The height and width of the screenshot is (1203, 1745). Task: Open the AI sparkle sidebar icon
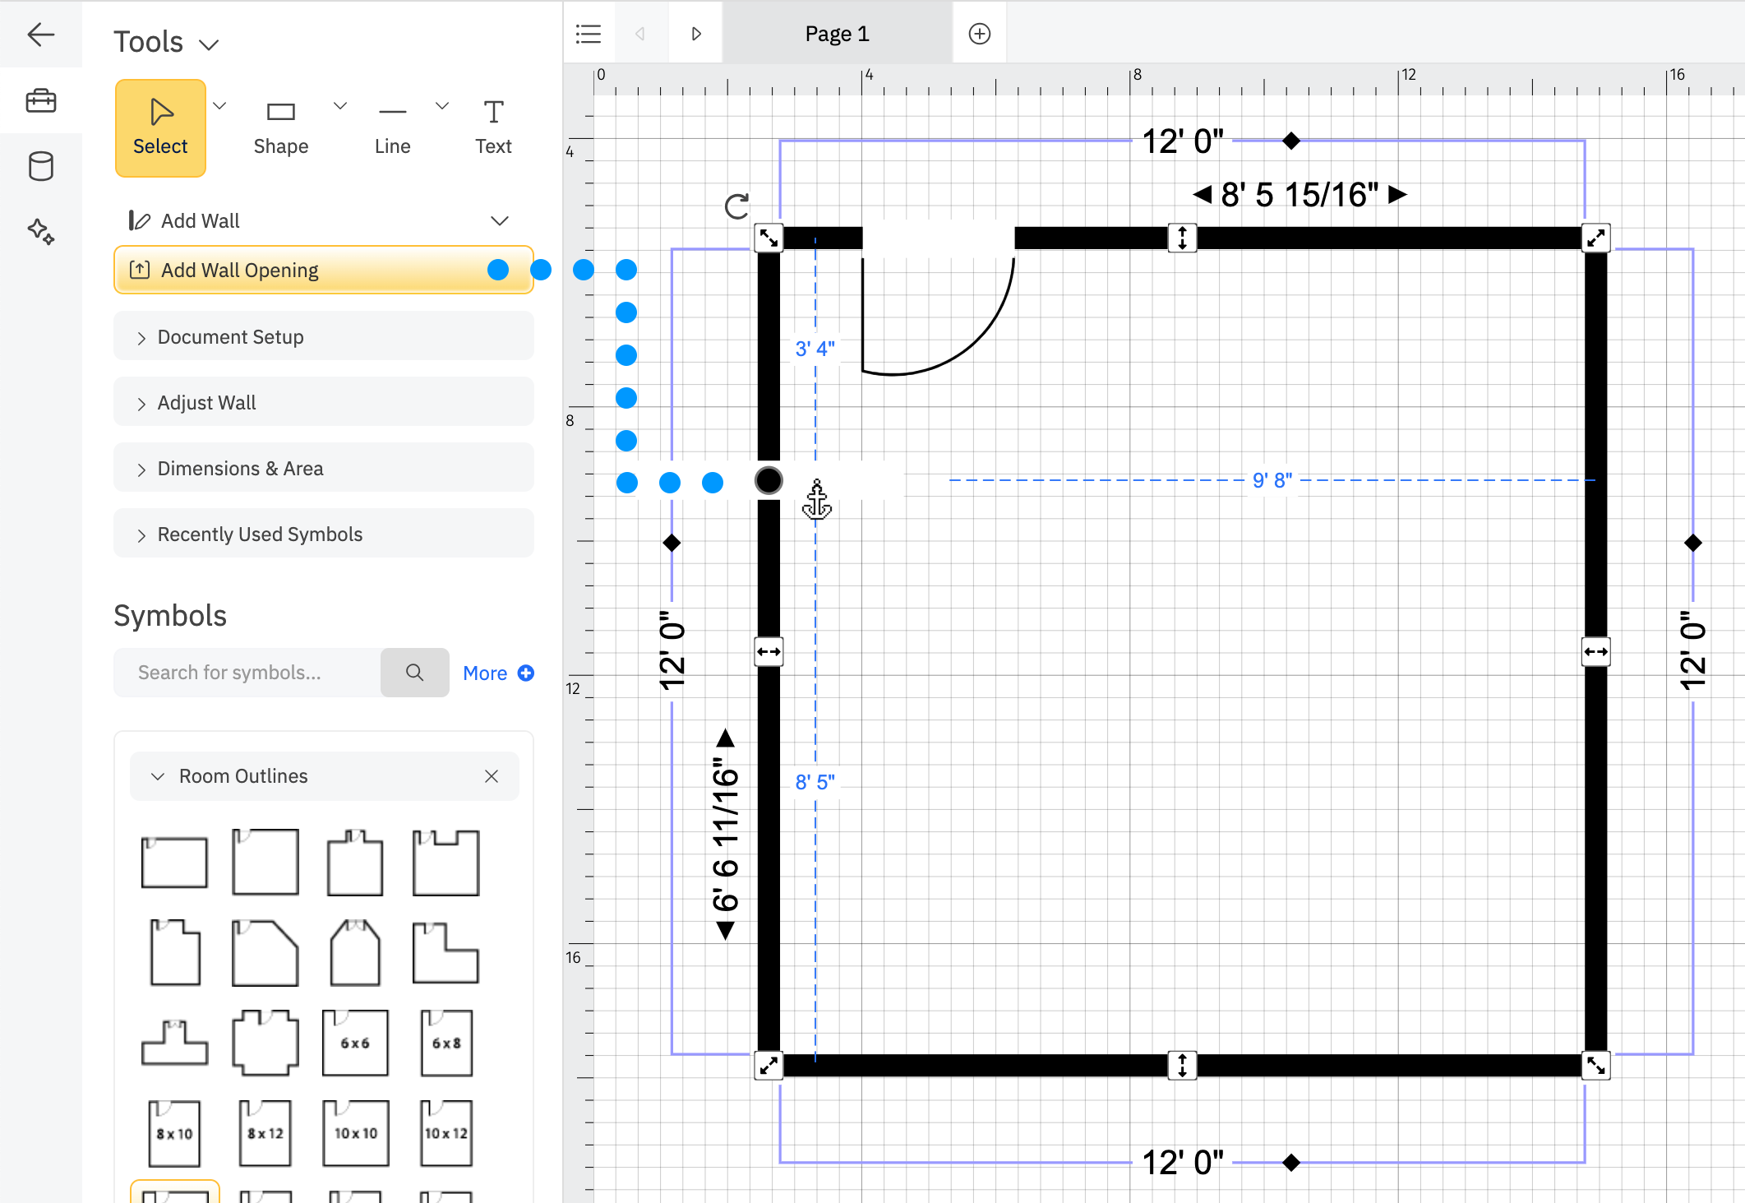coord(40,231)
